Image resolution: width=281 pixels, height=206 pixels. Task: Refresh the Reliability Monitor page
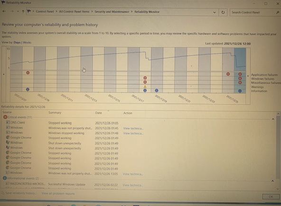(223, 12)
